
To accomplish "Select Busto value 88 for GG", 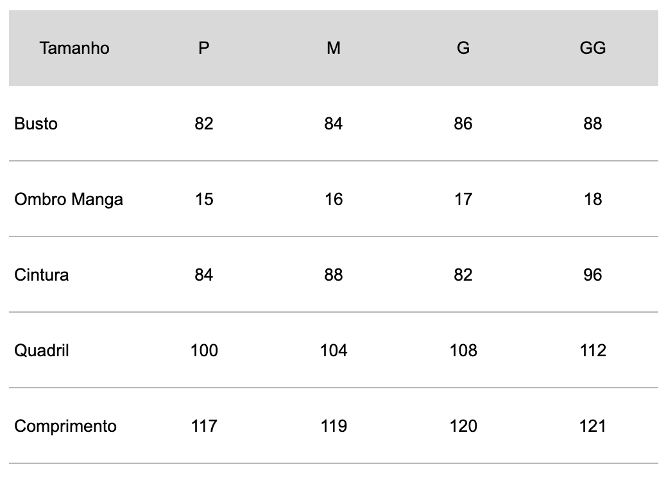I will point(592,124).
